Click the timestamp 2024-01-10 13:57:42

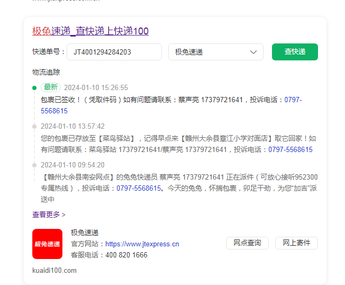72,126
